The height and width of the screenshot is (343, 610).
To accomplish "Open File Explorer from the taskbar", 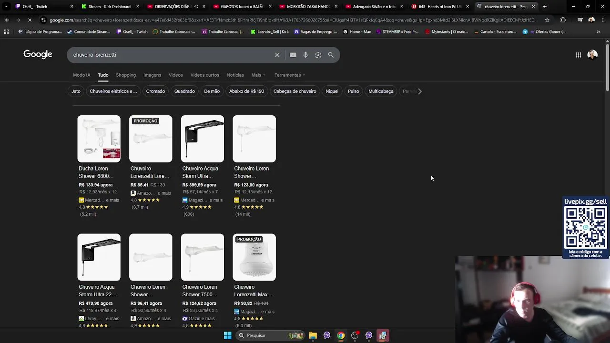I will [313, 335].
